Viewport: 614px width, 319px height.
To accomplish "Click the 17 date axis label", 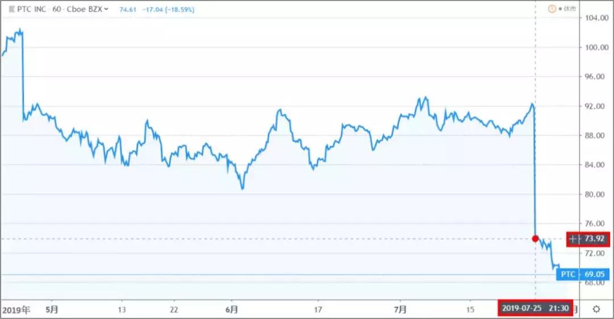I will (318, 309).
